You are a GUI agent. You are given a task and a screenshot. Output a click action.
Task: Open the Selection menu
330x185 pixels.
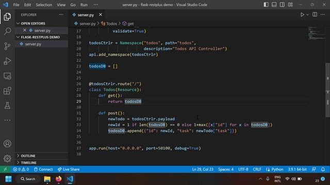[x=44, y=5]
